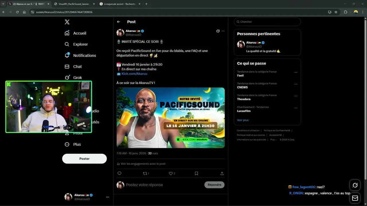
Task: Open the Lucasfilm trend
Action: (244, 111)
